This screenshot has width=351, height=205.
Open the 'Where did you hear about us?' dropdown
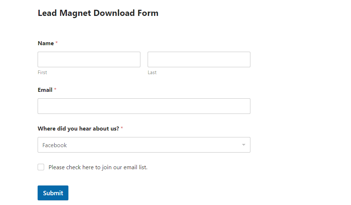tap(144, 145)
